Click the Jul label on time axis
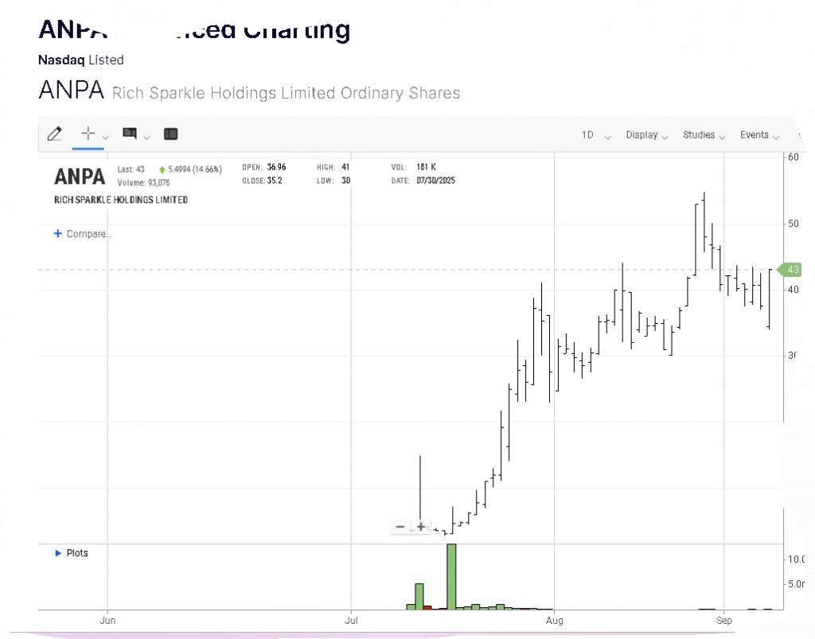This screenshot has width=815, height=639. 350,619
